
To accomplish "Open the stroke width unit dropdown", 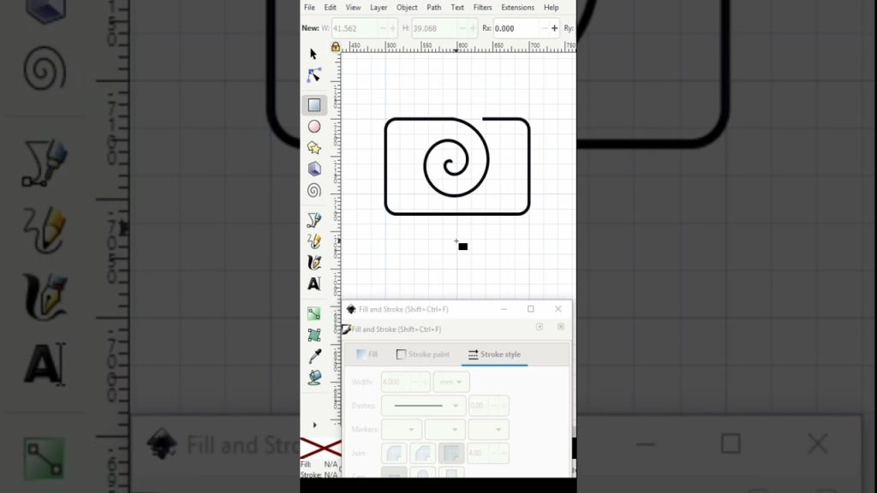I will (450, 382).
